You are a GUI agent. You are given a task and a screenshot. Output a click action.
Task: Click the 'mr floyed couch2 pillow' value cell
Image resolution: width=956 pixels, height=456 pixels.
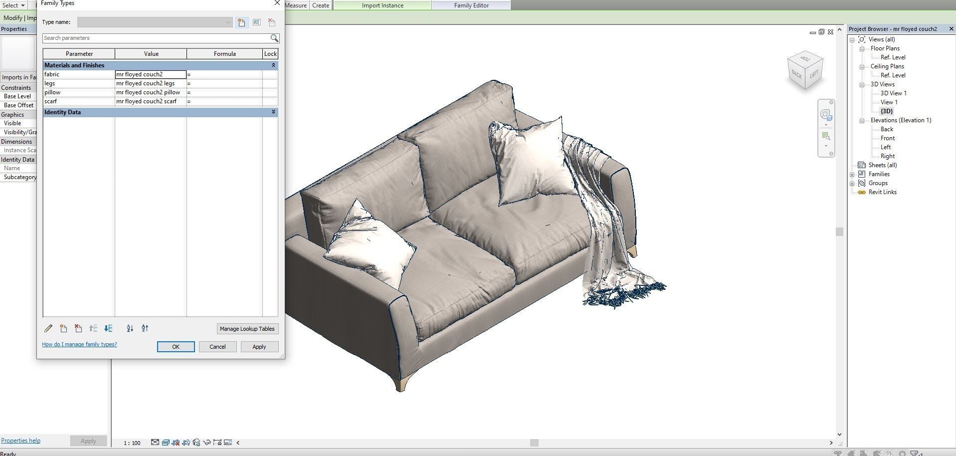point(151,92)
